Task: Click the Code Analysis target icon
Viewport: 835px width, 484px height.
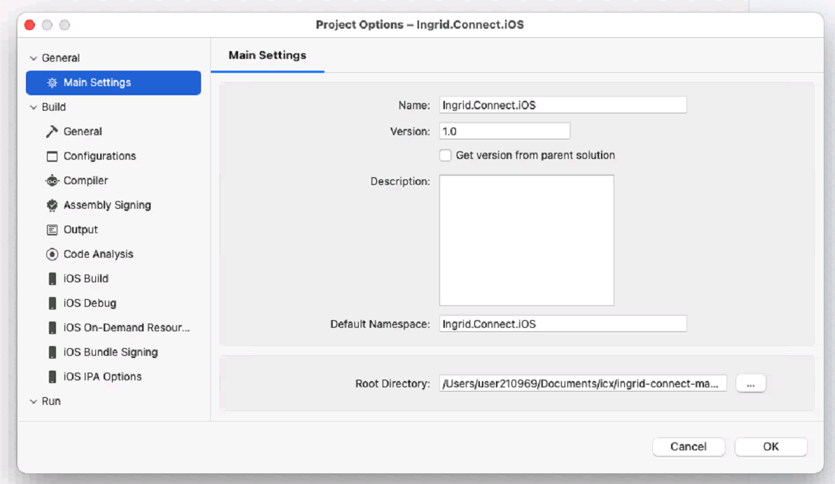Action: coord(52,254)
